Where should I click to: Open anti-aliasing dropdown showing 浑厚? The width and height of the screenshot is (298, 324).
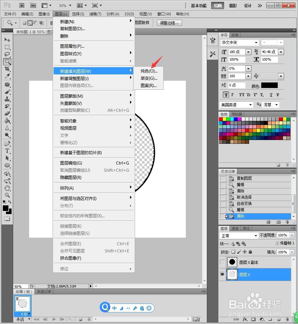coord(276,105)
